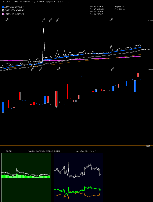Viewport: 153px width, 202px height.
Task: Click the MACD panel heading
Action: pos(9,151)
